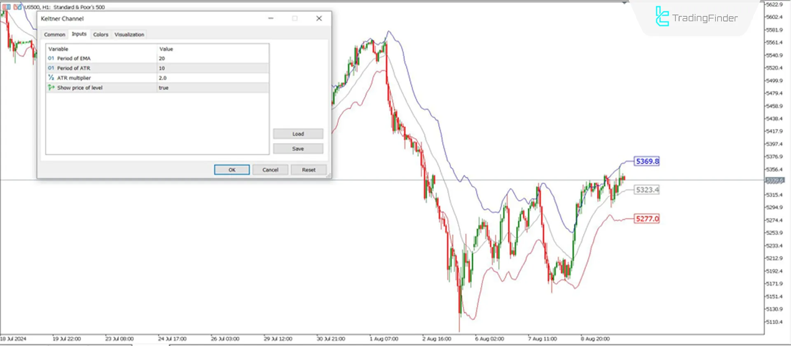Screen dimensions: 791x346
Task: Click the green arrow icon beside Show price of level
Action: click(x=51, y=88)
